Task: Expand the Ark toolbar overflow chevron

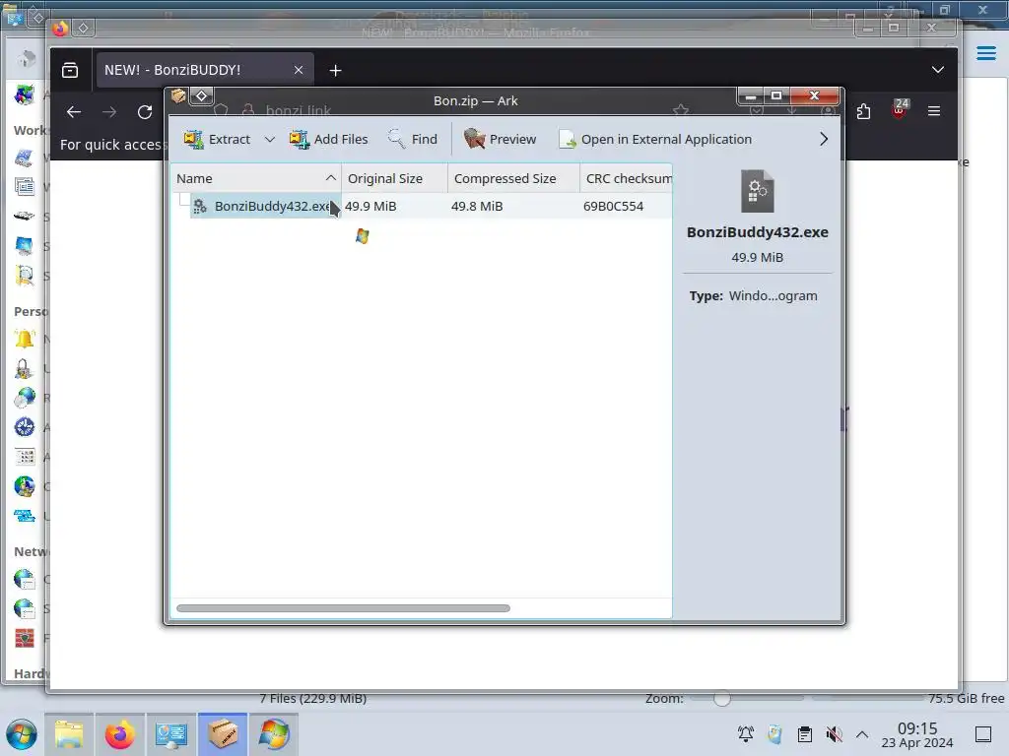Action: [824, 140]
